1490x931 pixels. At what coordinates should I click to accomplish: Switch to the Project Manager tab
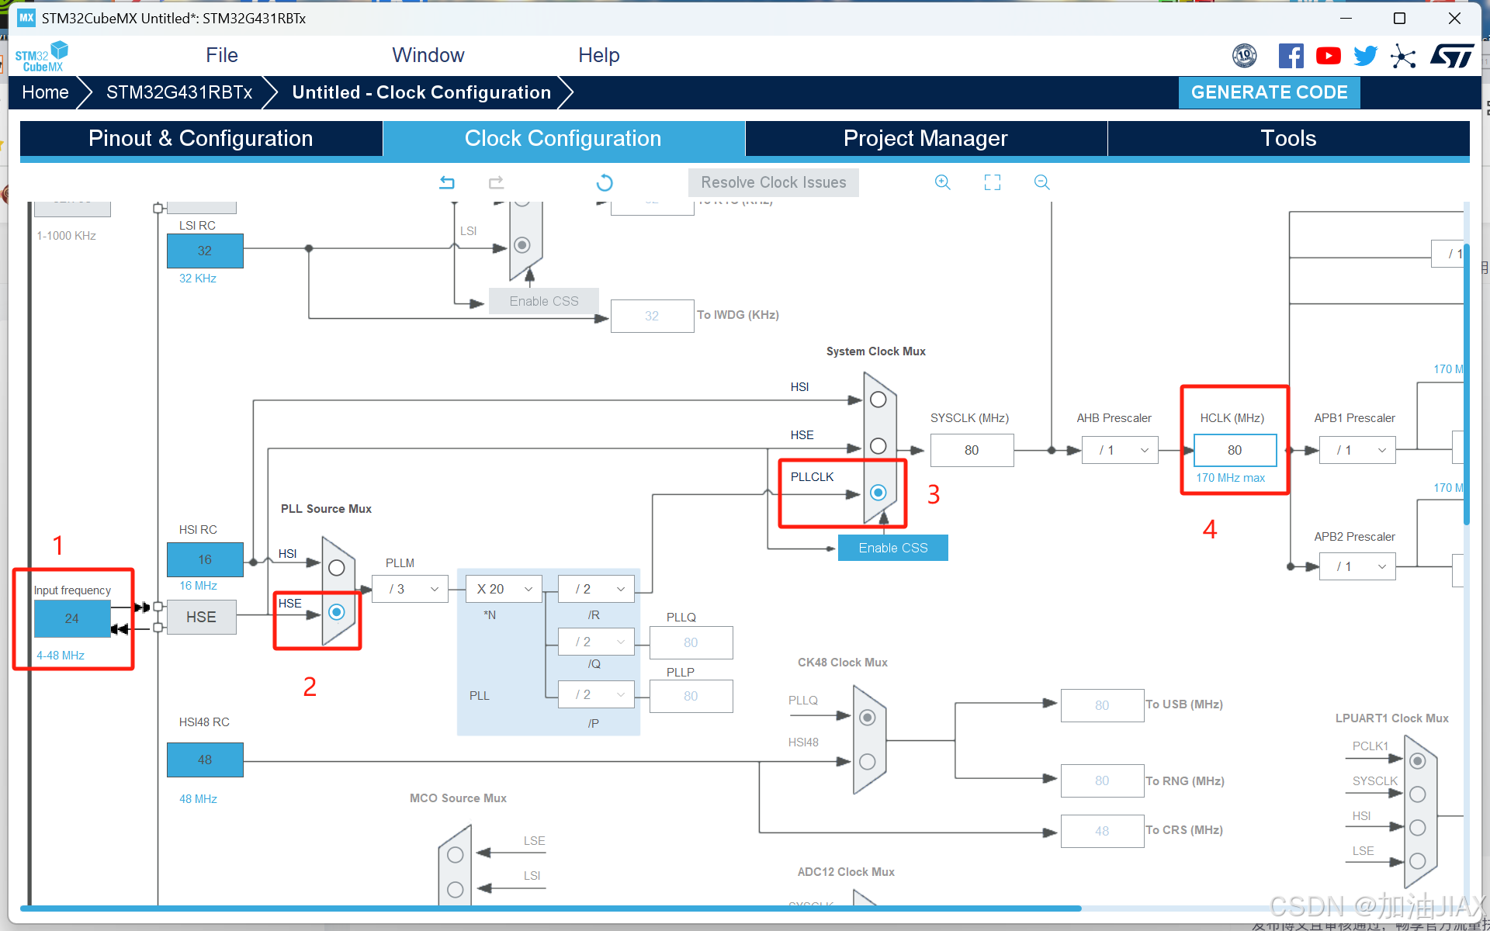[x=926, y=138]
